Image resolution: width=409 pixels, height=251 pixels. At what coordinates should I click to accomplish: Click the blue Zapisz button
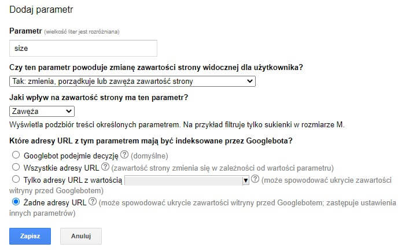tap(30, 236)
